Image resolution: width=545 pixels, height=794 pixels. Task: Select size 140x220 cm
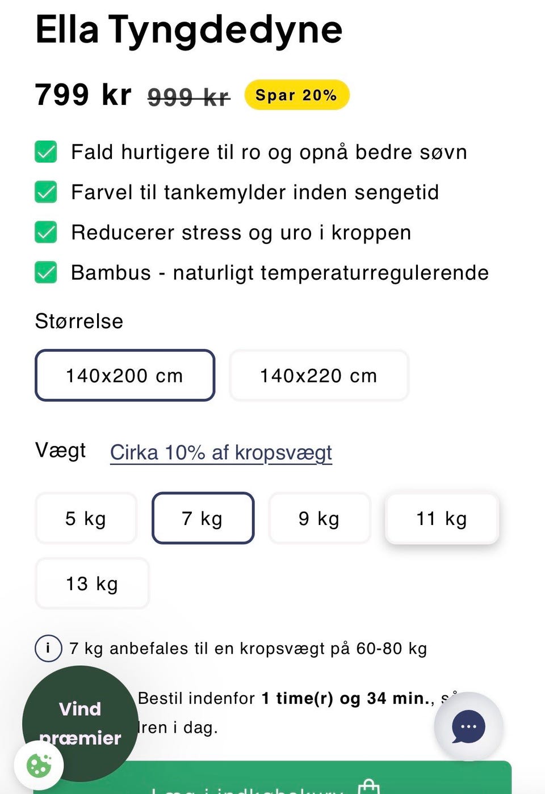319,375
